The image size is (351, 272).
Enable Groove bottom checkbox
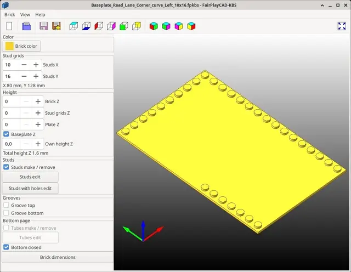coord(6,213)
